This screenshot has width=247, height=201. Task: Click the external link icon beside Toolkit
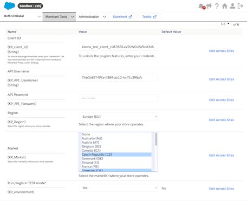coord(155,17)
